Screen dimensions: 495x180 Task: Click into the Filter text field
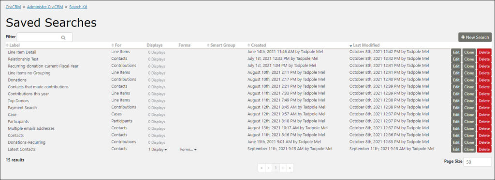click(44, 37)
